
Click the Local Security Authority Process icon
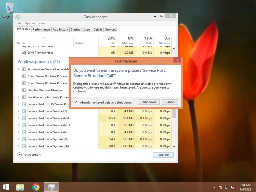tap(24, 97)
